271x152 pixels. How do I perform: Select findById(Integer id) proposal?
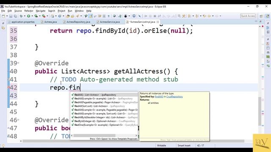pos(105,121)
